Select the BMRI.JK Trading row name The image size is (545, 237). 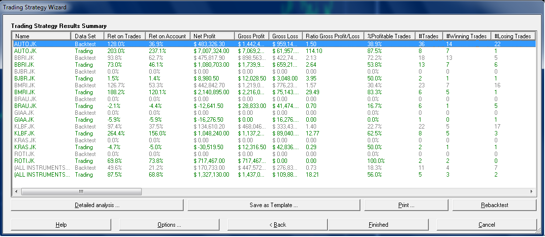point(24,92)
